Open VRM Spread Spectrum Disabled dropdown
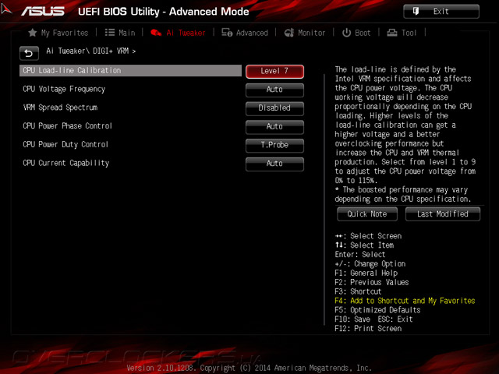499x374 pixels. click(x=274, y=108)
